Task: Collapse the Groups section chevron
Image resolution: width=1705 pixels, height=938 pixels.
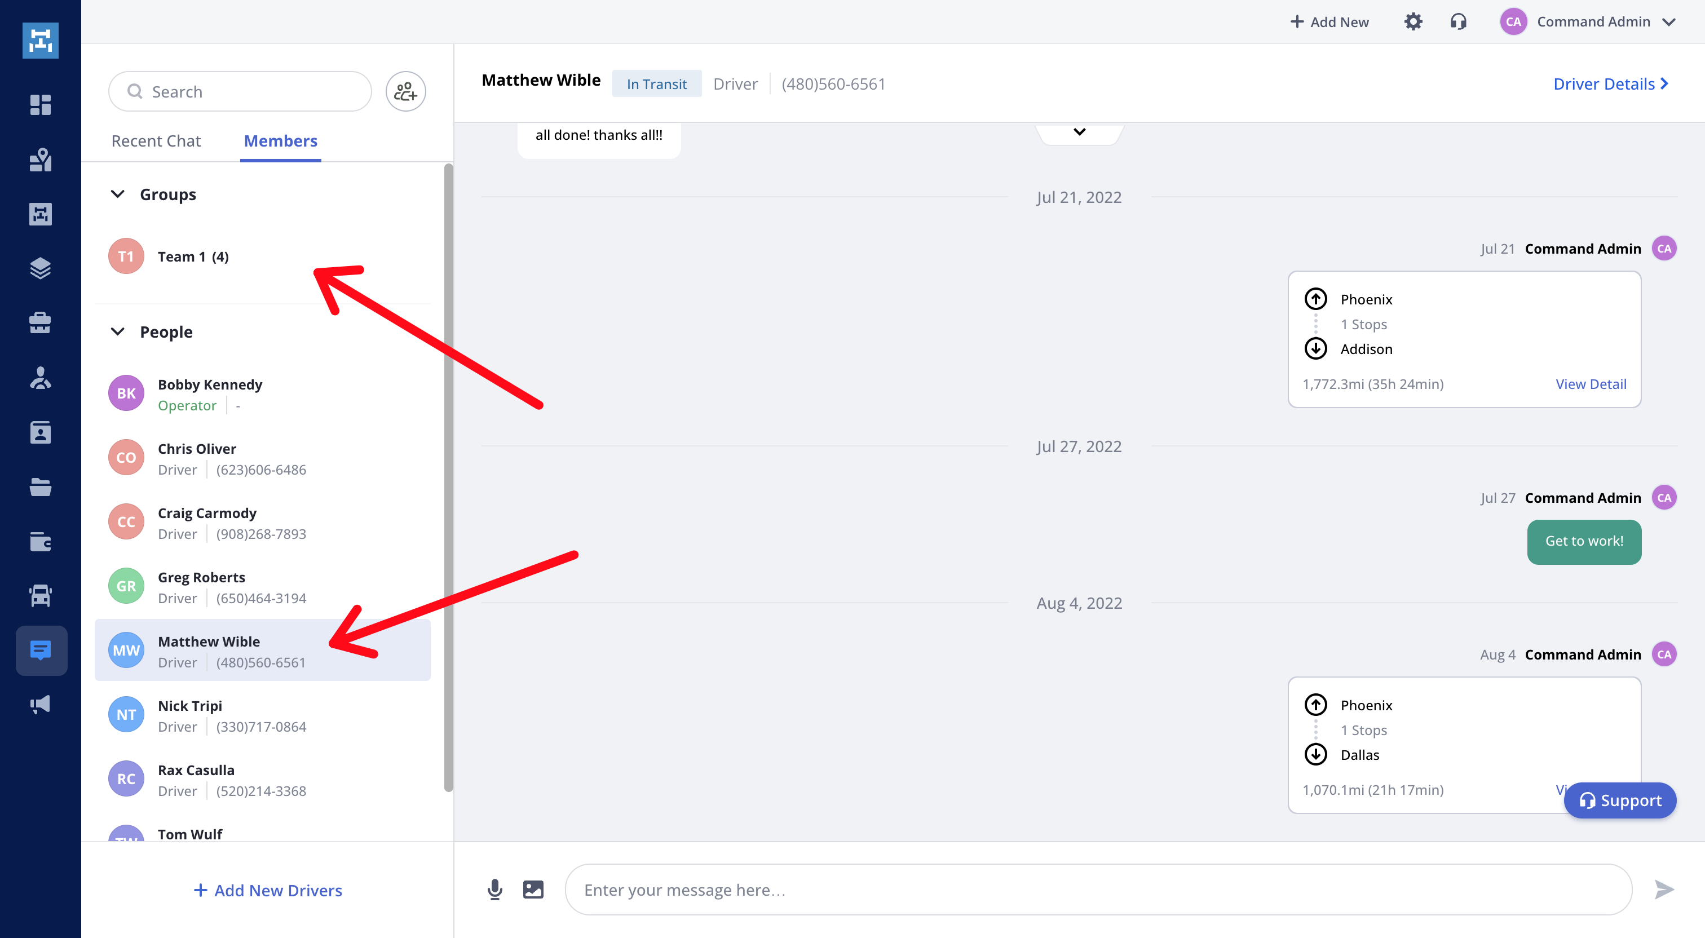Action: click(x=118, y=194)
